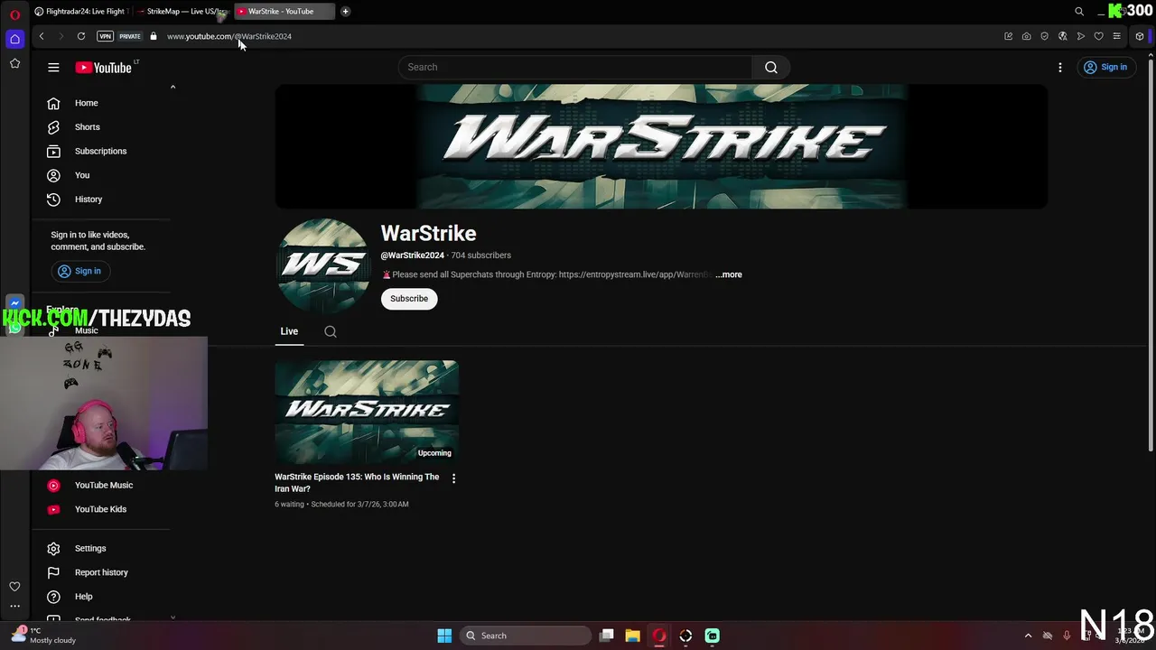Screen dimensions: 1156x650
Task: Focus the YouTube Search field
Action: click(575, 67)
